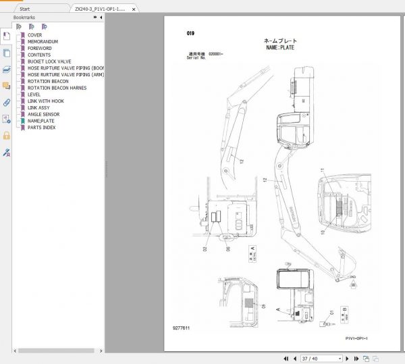Viewport: 405px width, 364px height.
Task: Open the Digital Signatures panel icon
Action: [x=7, y=119]
